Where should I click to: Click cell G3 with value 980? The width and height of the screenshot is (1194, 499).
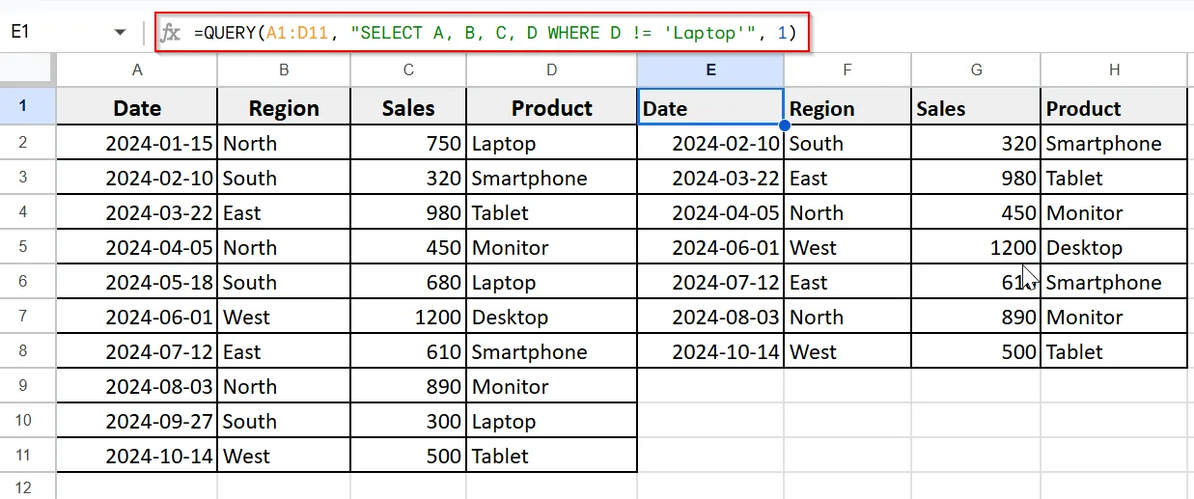click(976, 178)
